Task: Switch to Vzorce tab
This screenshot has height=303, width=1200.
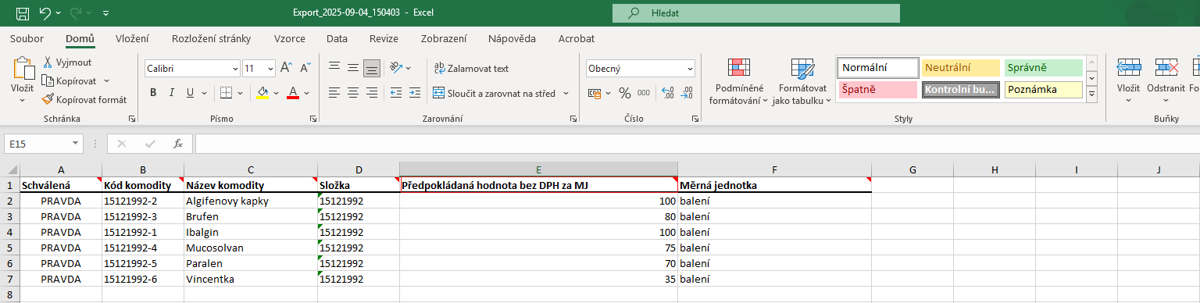Action: pos(290,38)
